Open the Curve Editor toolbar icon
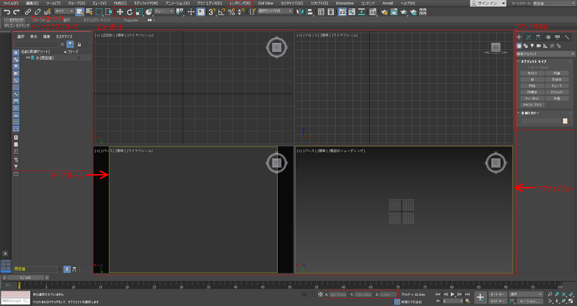Viewport: 577px width, 306px height. pyautogui.click(x=352, y=12)
